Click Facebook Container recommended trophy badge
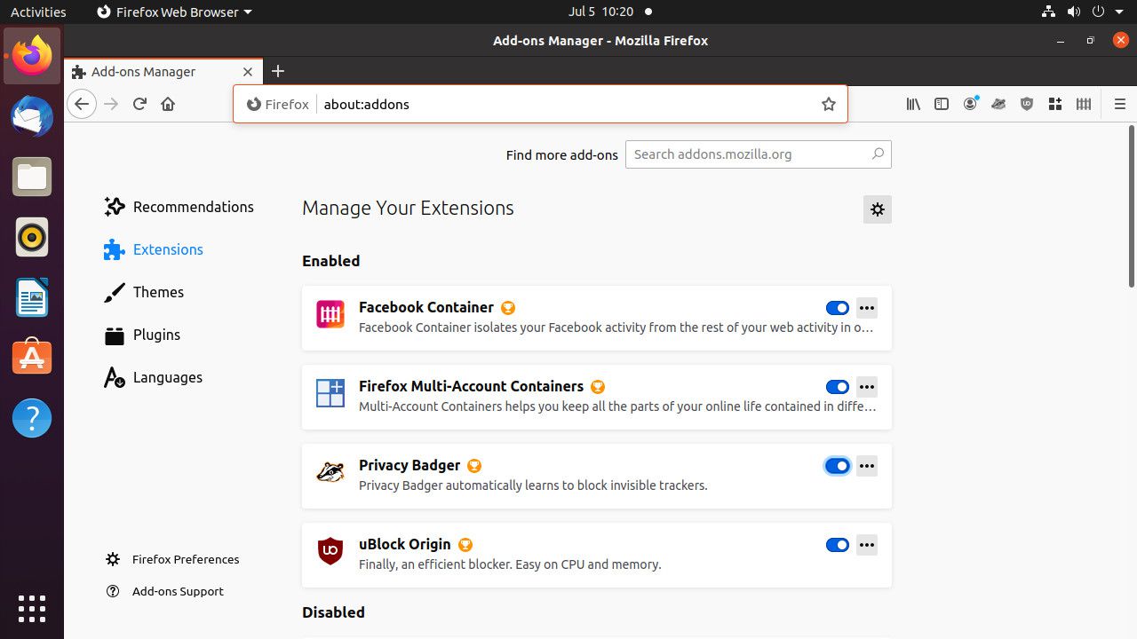Viewport: 1137px width, 639px height. click(507, 308)
